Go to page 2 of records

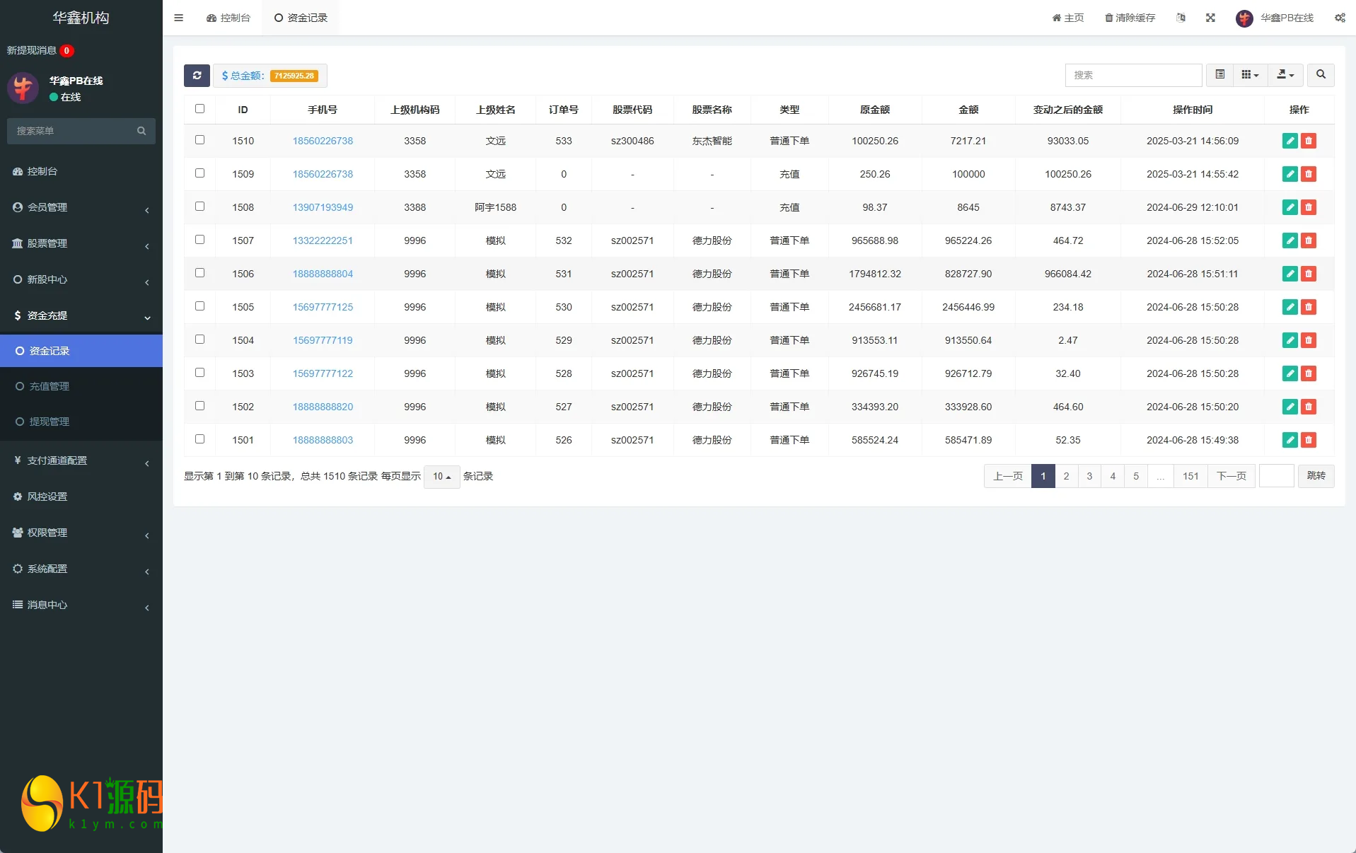(1066, 476)
